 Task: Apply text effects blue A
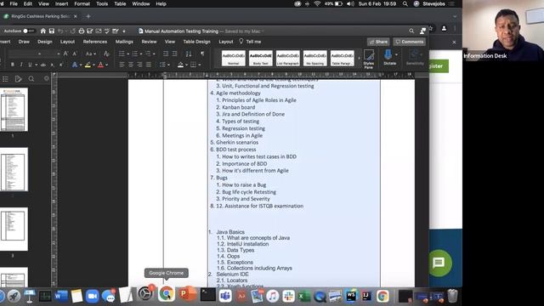(75, 65)
